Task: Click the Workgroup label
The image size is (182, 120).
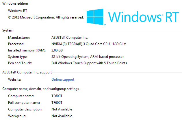Action: 17,116
